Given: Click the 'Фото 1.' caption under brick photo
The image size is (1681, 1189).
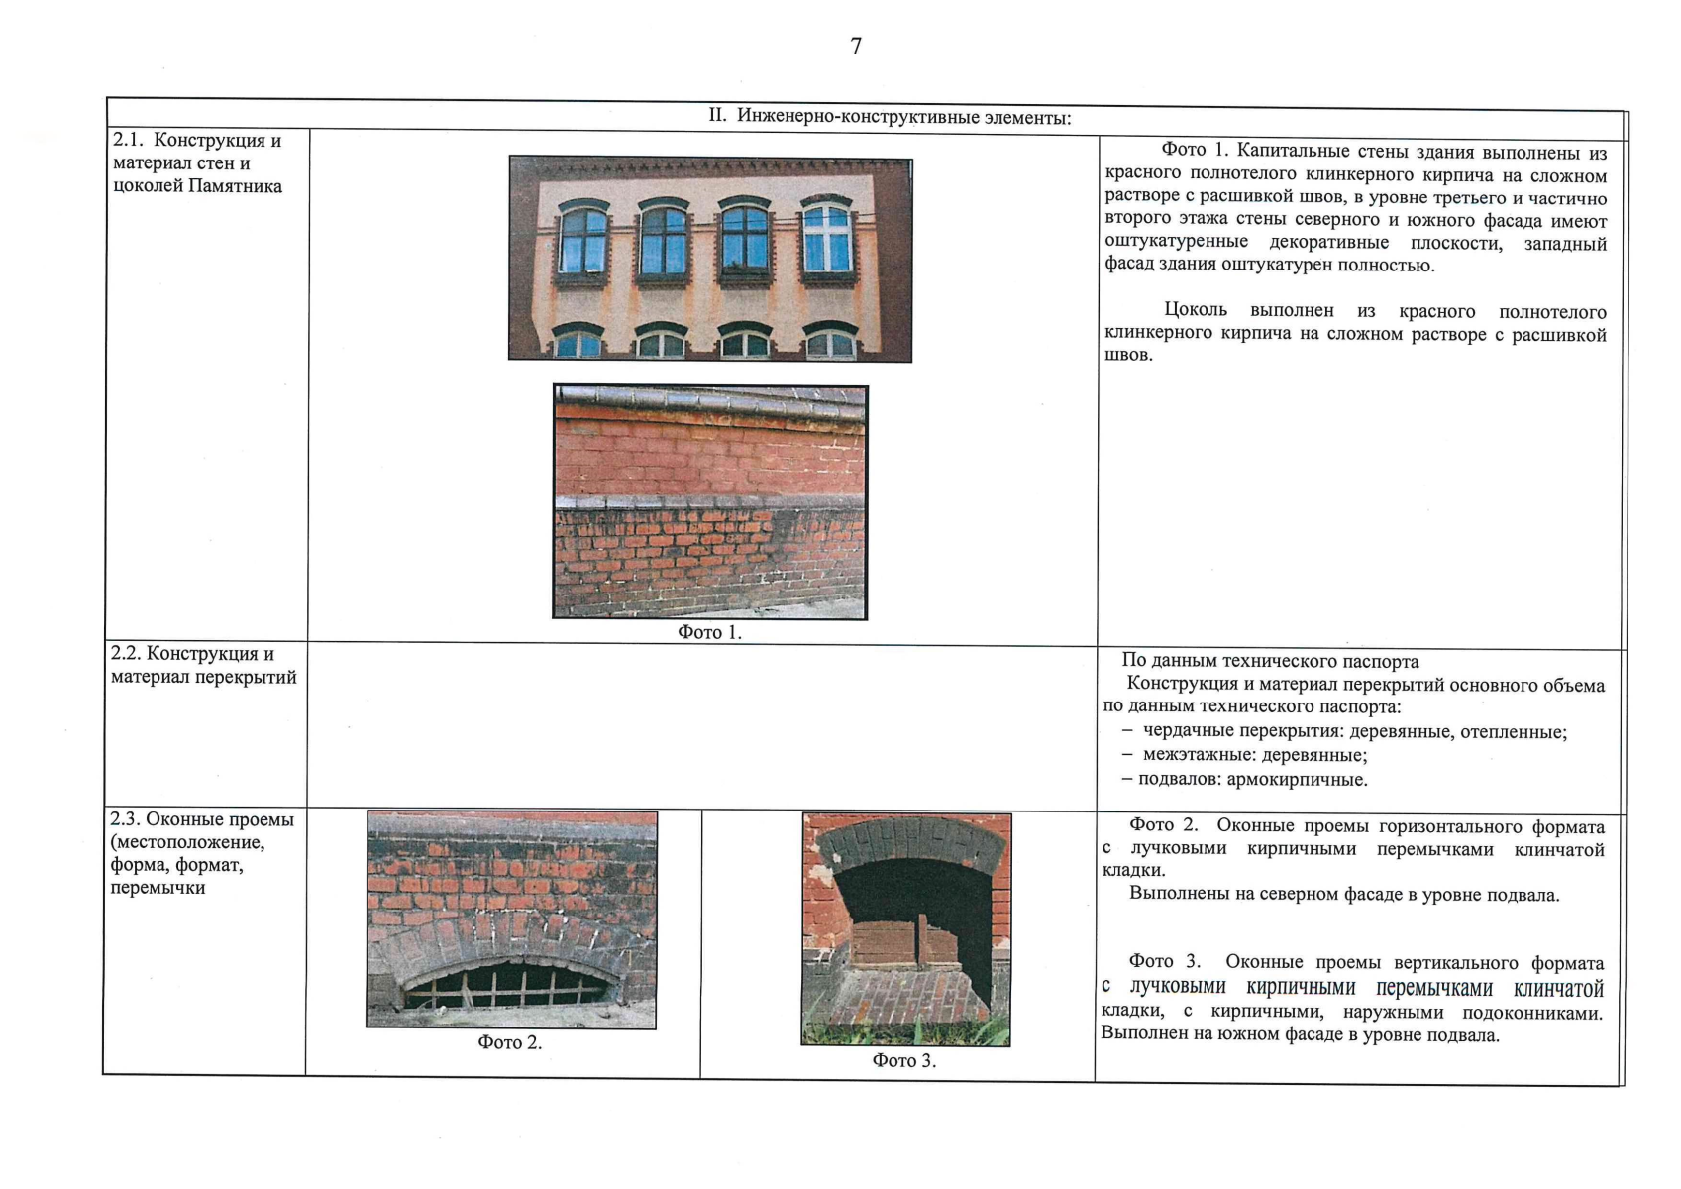Looking at the screenshot, I should (x=709, y=632).
